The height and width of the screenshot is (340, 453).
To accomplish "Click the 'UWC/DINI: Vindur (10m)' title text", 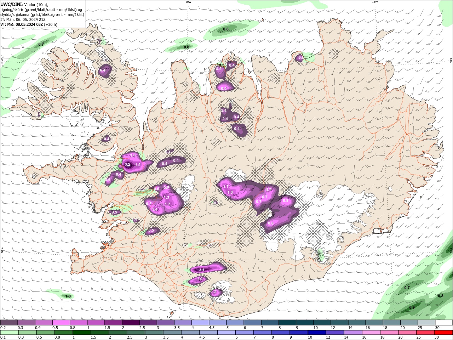I will coord(24,4).
